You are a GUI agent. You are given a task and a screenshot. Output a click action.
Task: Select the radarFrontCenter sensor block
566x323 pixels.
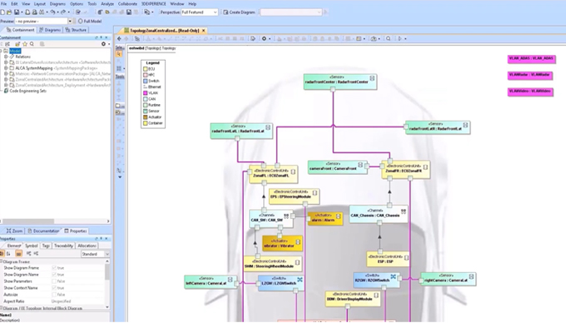tap(340, 82)
